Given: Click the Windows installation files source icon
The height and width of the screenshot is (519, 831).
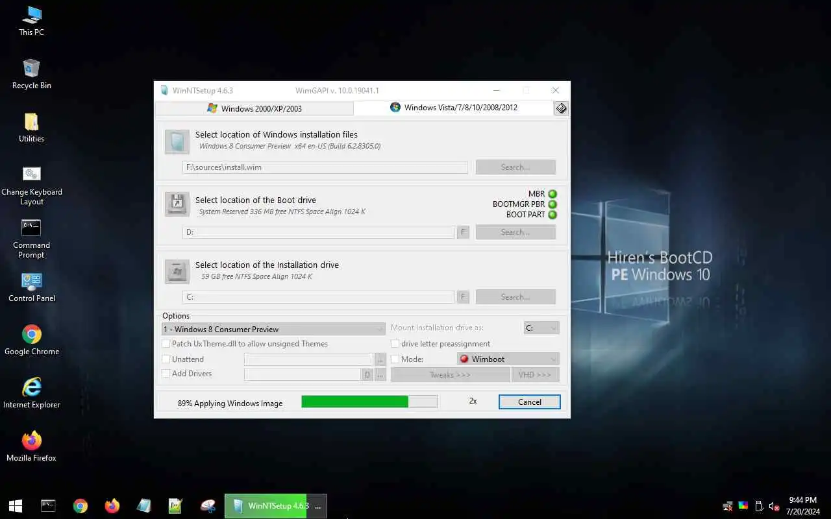Looking at the screenshot, I should 177,141.
